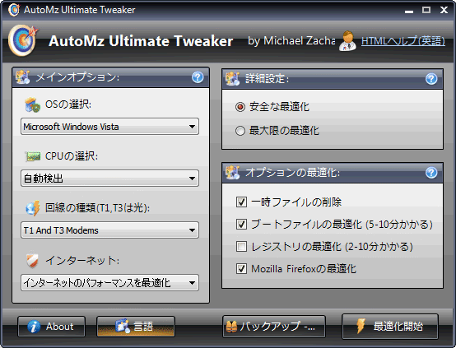The height and width of the screenshot is (348, 456).
Task: Uncheck 一時ファイルの削除 checkbox
Action: (242, 202)
